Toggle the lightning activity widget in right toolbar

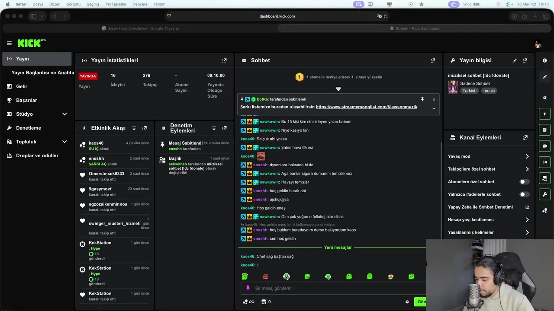coord(544,114)
